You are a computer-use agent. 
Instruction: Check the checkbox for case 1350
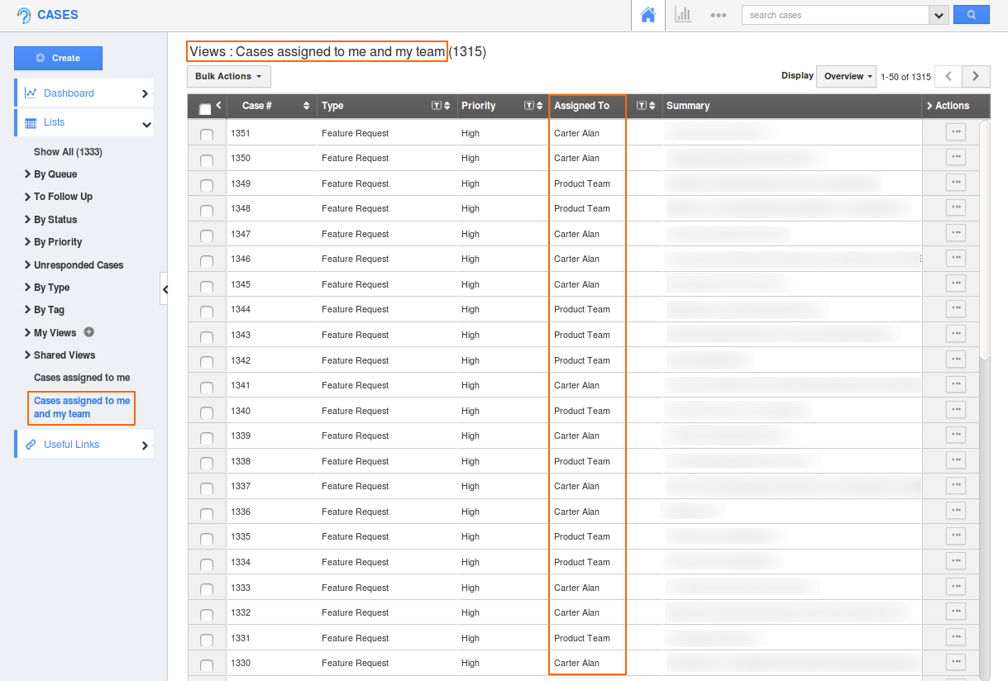coord(207,160)
